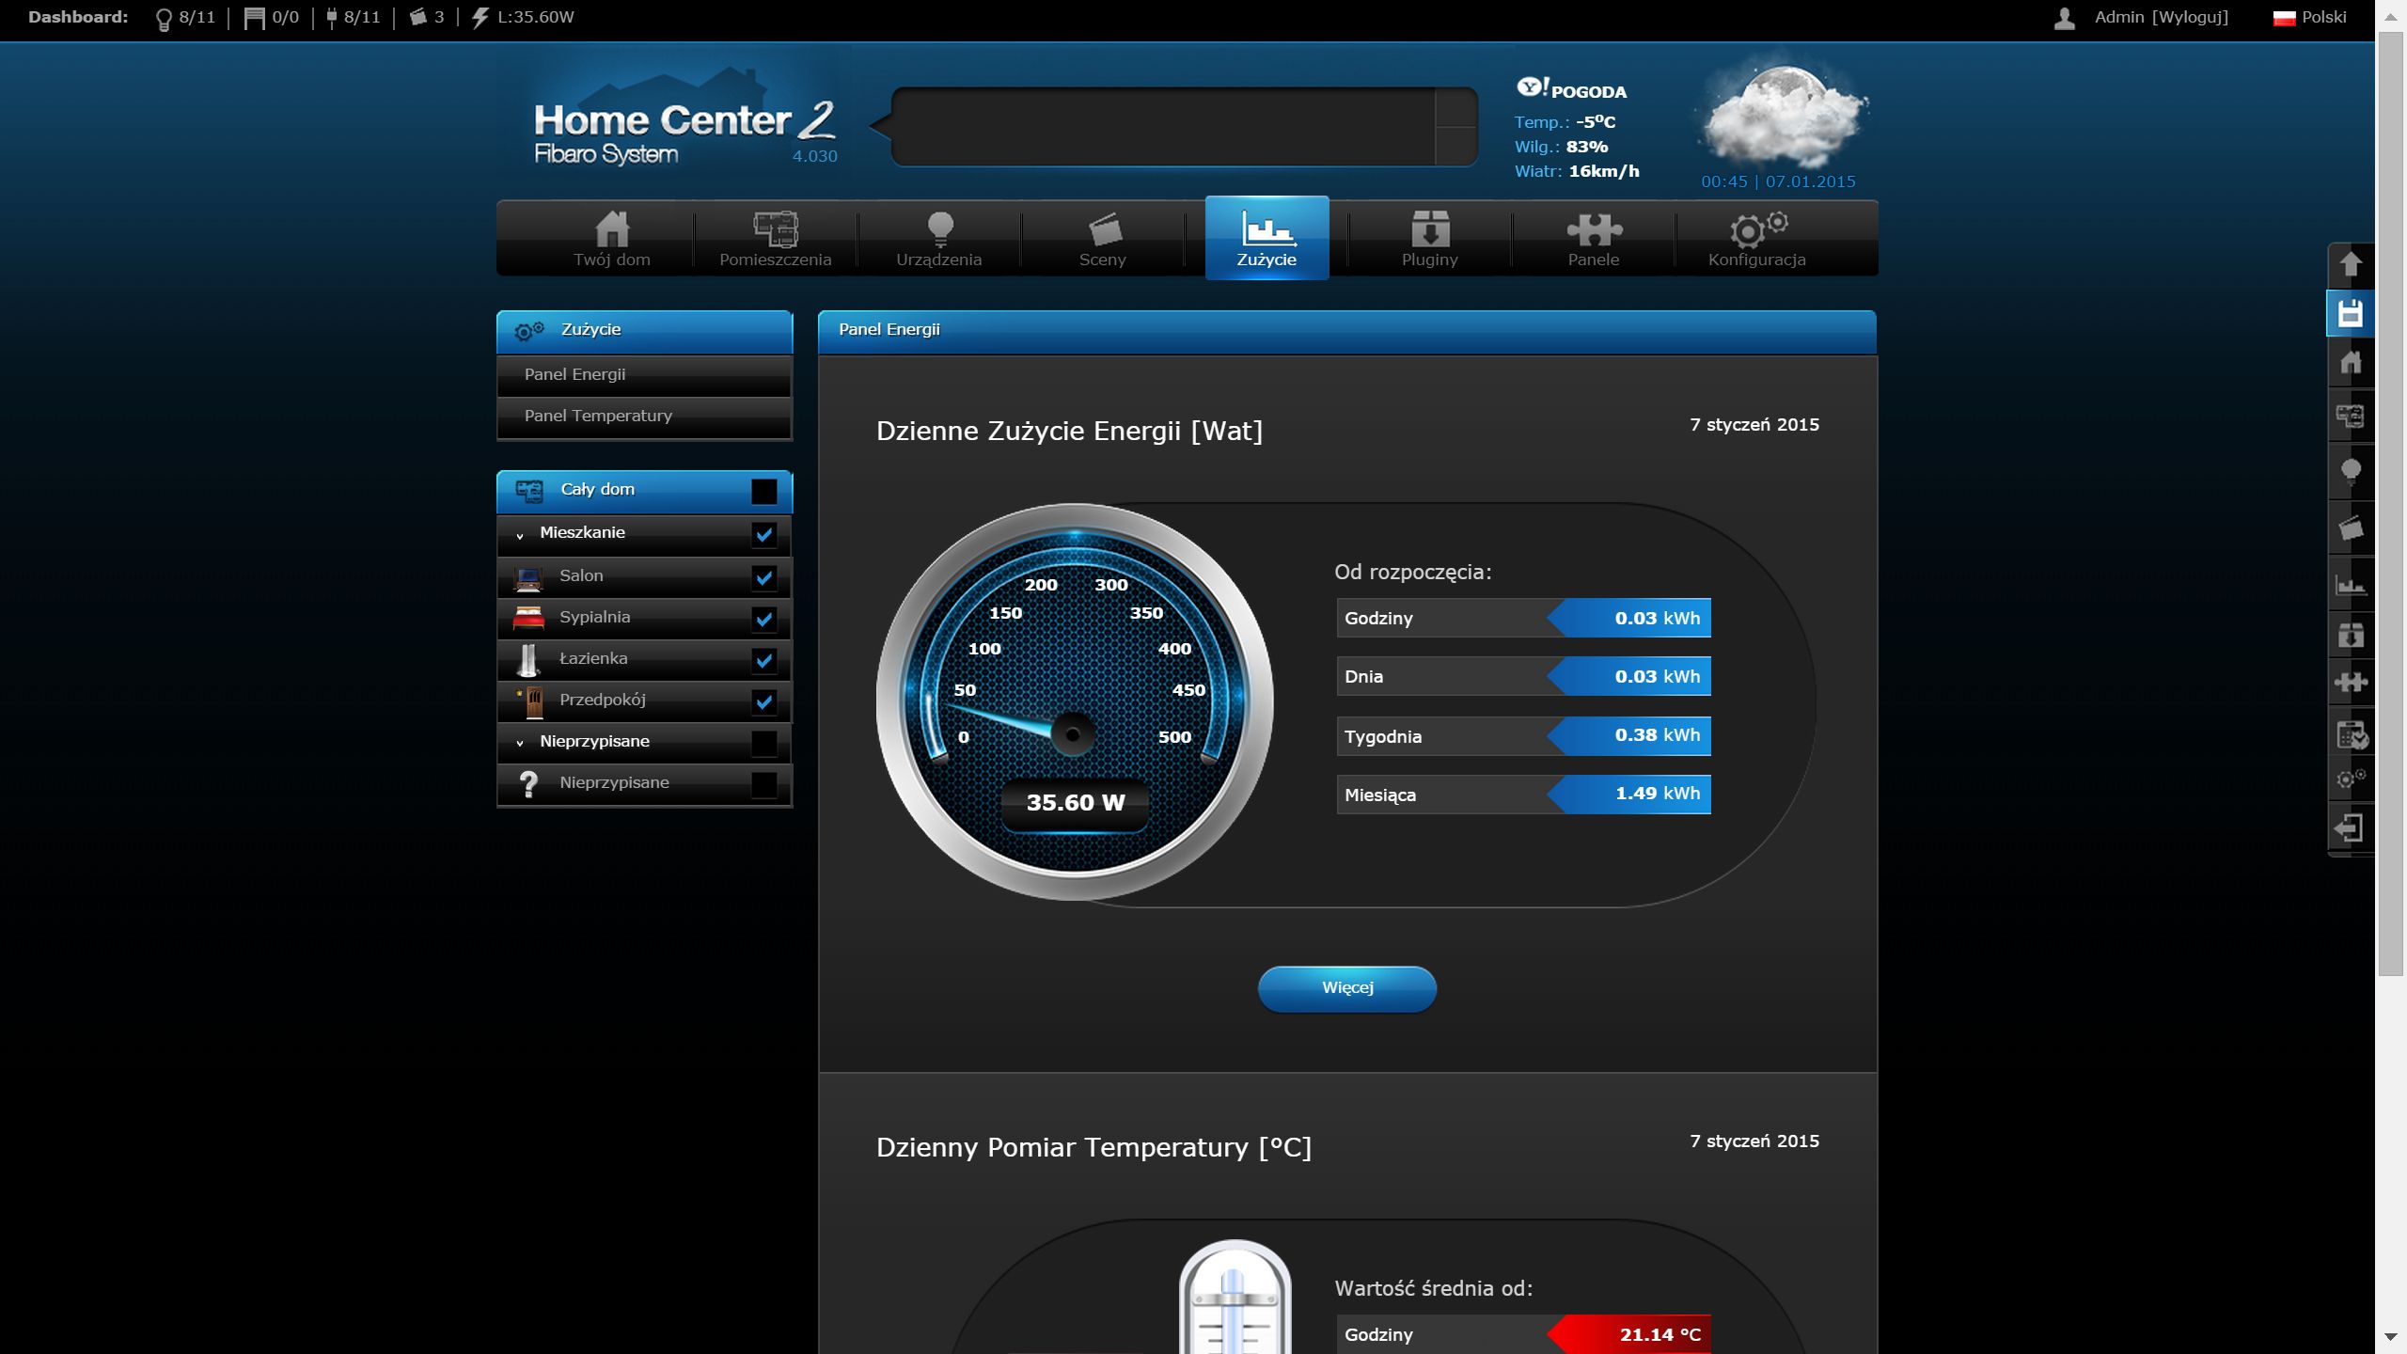
Task: Collapse the Mieszkanie section arrow
Action: tap(520, 534)
